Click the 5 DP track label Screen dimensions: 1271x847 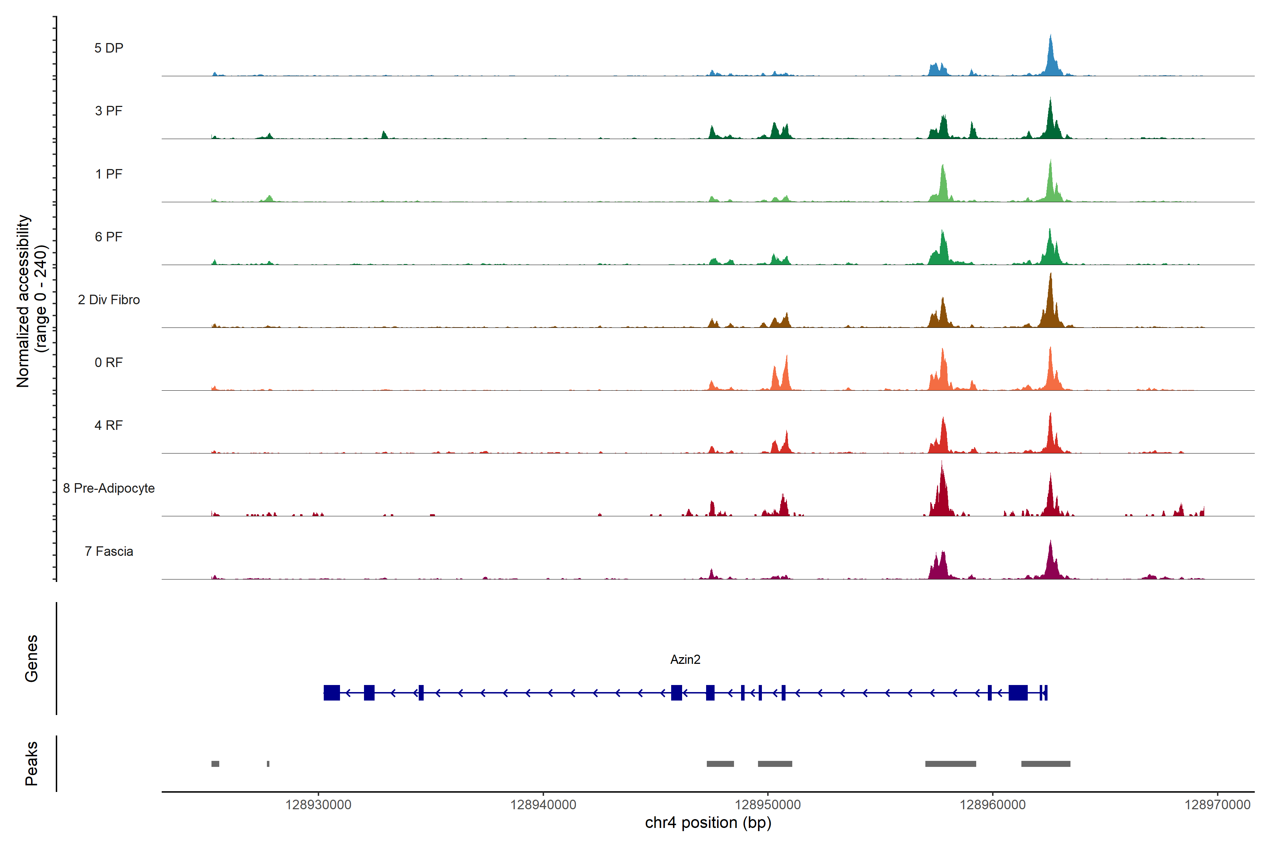(109, 48)
